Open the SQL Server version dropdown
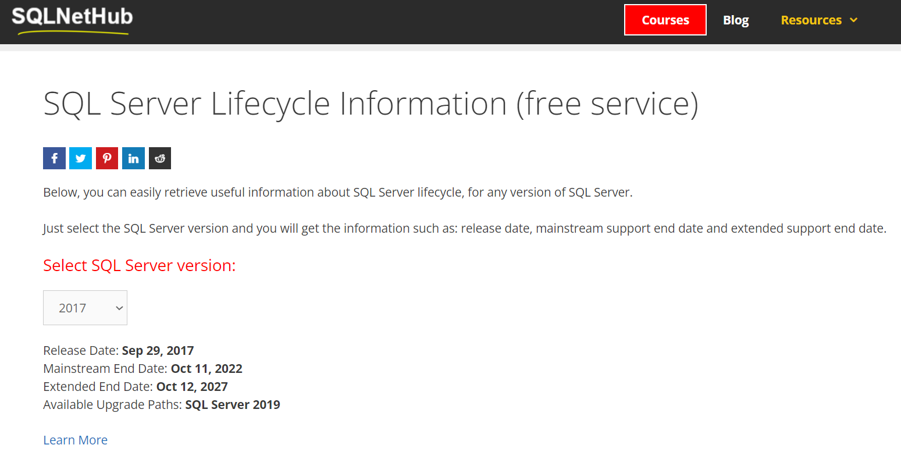Screen dimensions: 901x459 coord(85,308)
